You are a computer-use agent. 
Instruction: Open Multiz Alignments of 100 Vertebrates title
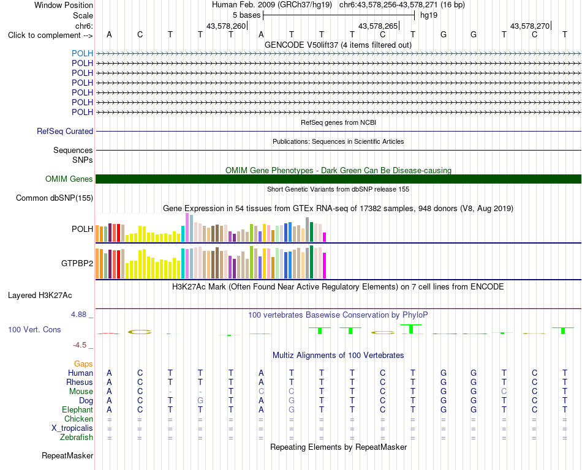tap(338, 356)
